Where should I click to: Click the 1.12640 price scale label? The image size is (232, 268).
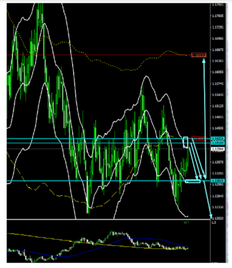[218, 196]
